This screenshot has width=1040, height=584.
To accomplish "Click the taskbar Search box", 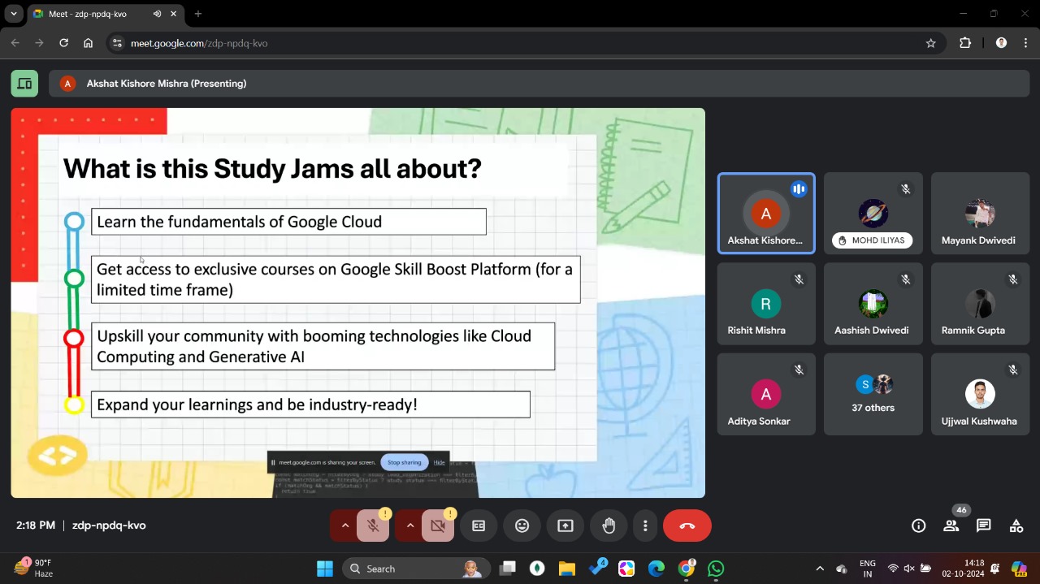I will point(417,569).
